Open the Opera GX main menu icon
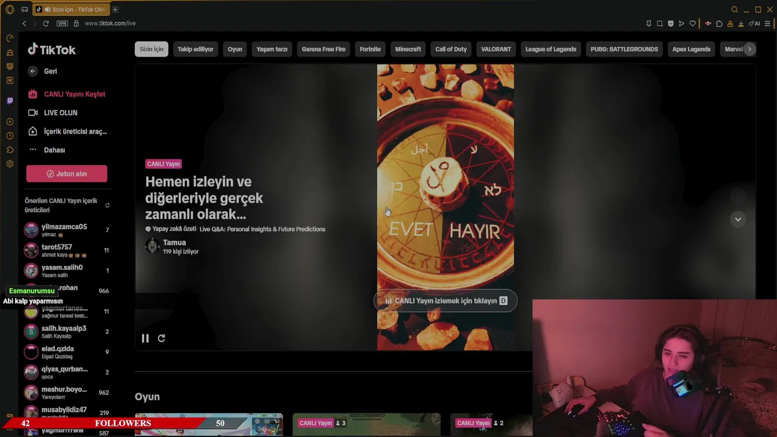777x437 pixels. [x=10, y=10]
